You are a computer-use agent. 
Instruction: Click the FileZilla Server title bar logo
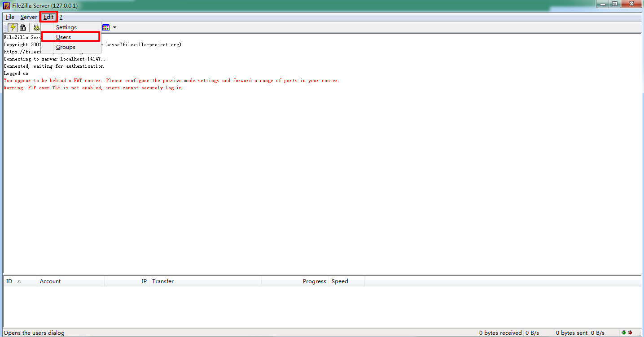[7, 5]
